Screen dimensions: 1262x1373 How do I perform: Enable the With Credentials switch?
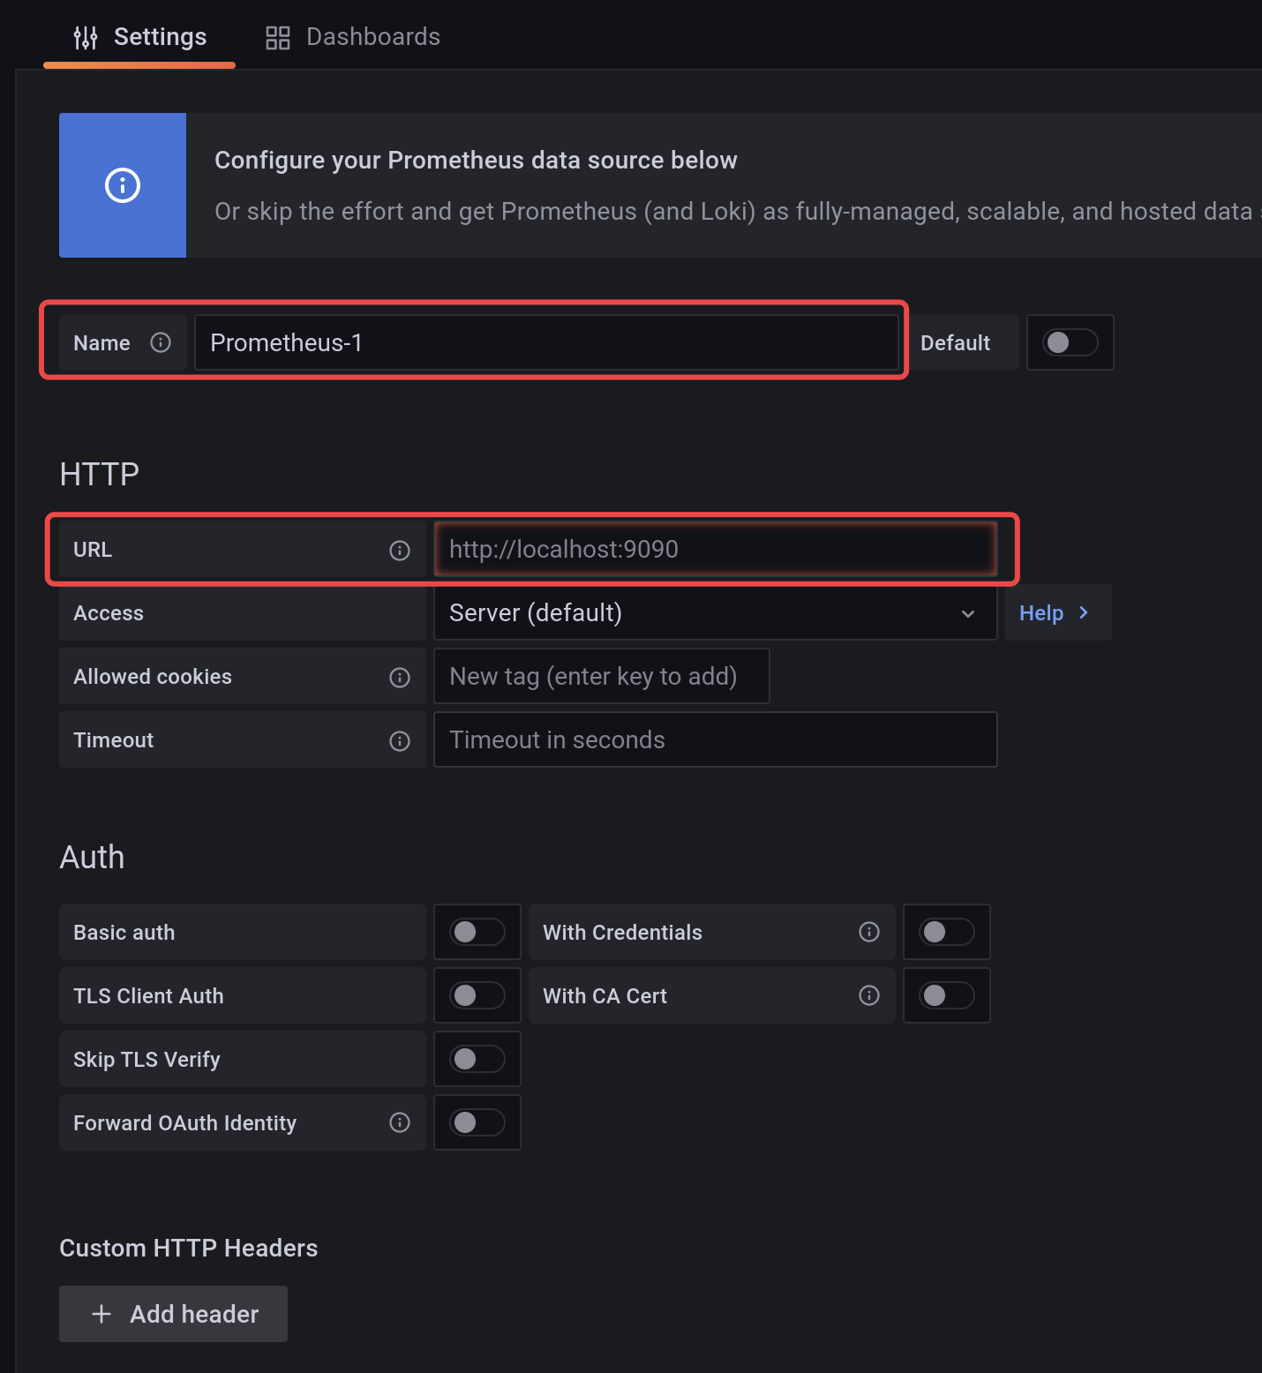pyautogui.click(x=947, y=932)
